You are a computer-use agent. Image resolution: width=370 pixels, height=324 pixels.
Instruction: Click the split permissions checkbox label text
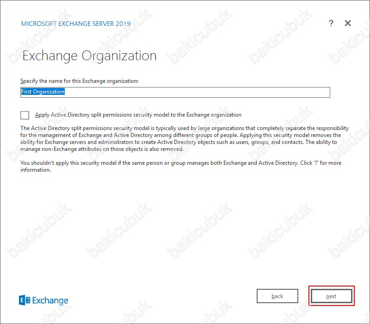[x=138, y=115]
